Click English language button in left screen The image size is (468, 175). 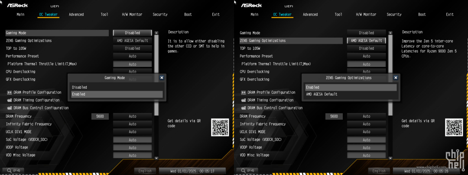pos(145,171)
